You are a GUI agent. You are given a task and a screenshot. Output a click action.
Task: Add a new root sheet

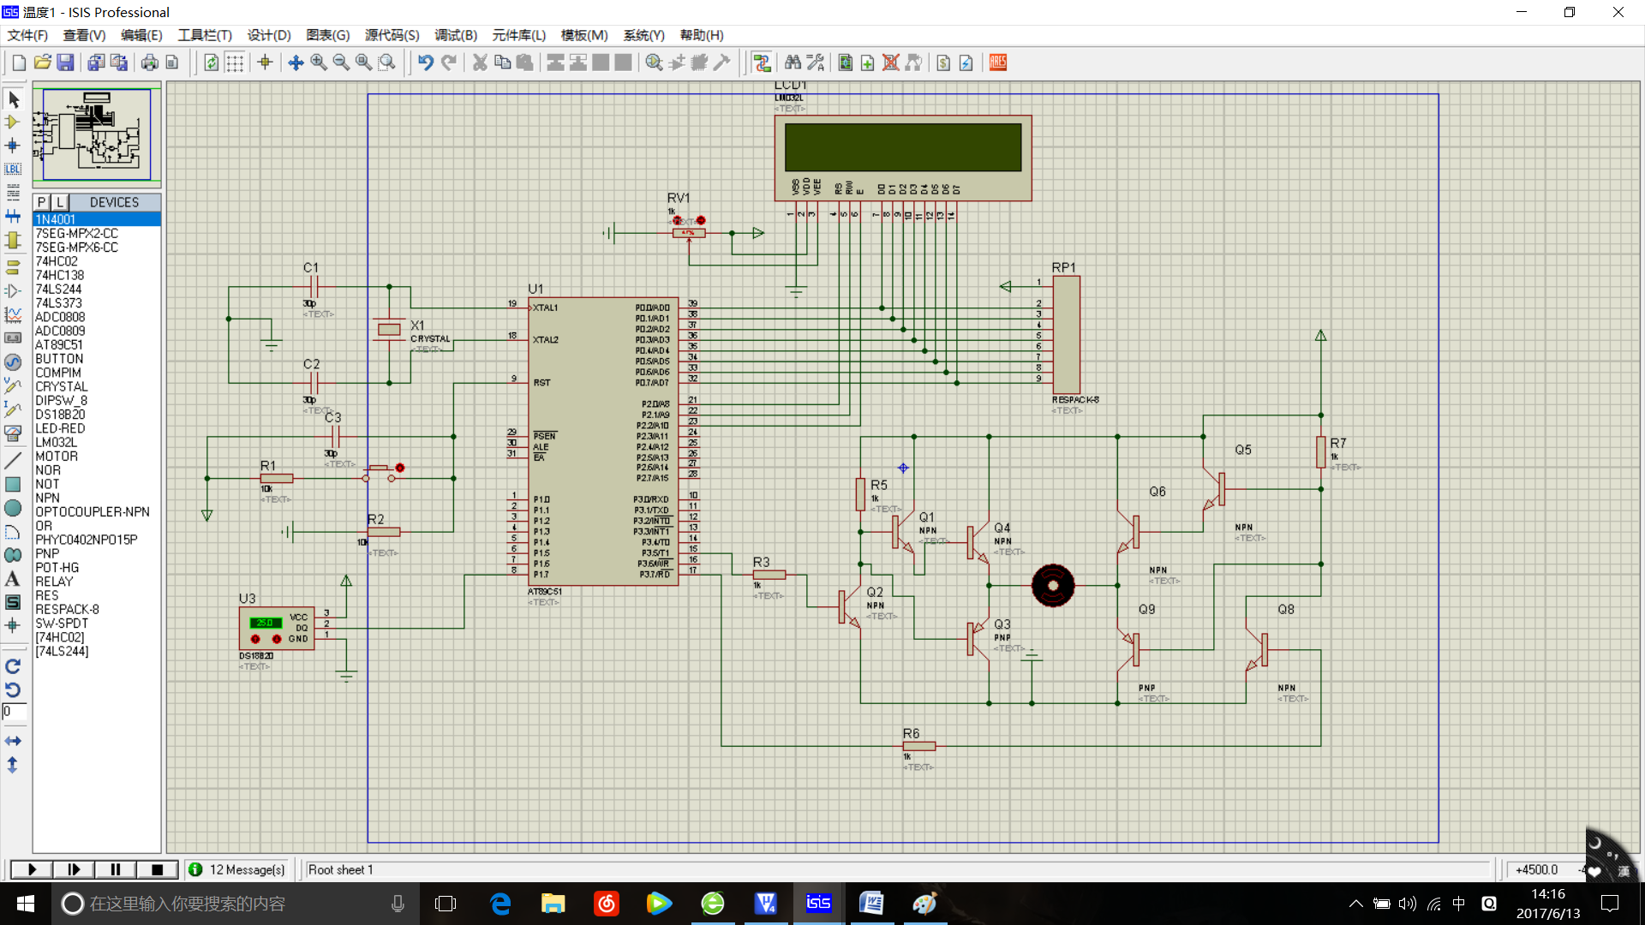868,63
